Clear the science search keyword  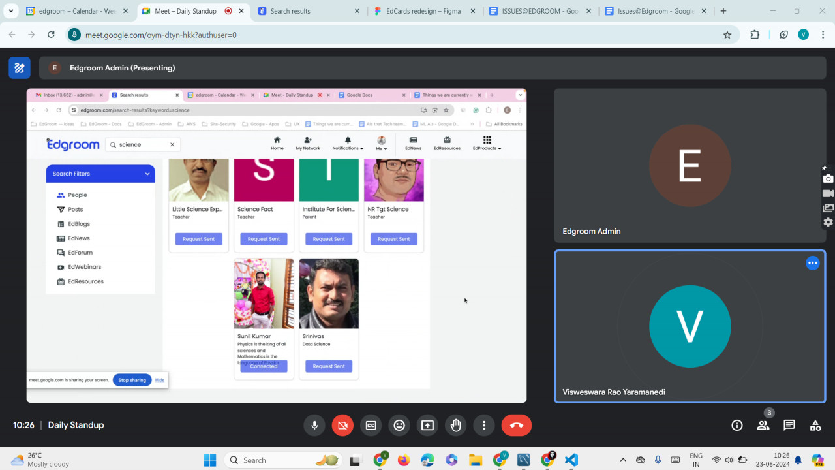pyautogui.click(x=172, y=144)
